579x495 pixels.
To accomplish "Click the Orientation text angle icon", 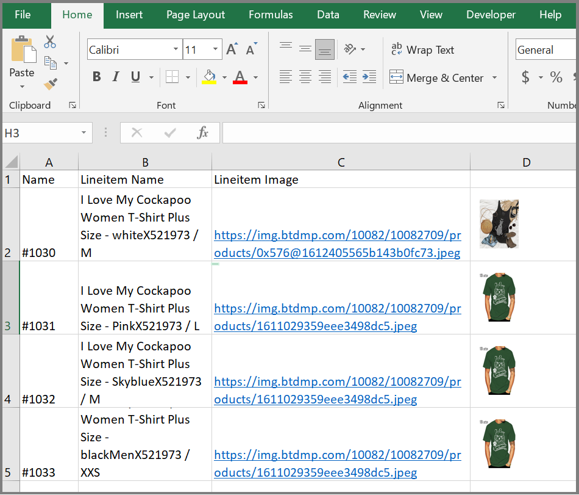I will 350,49.
